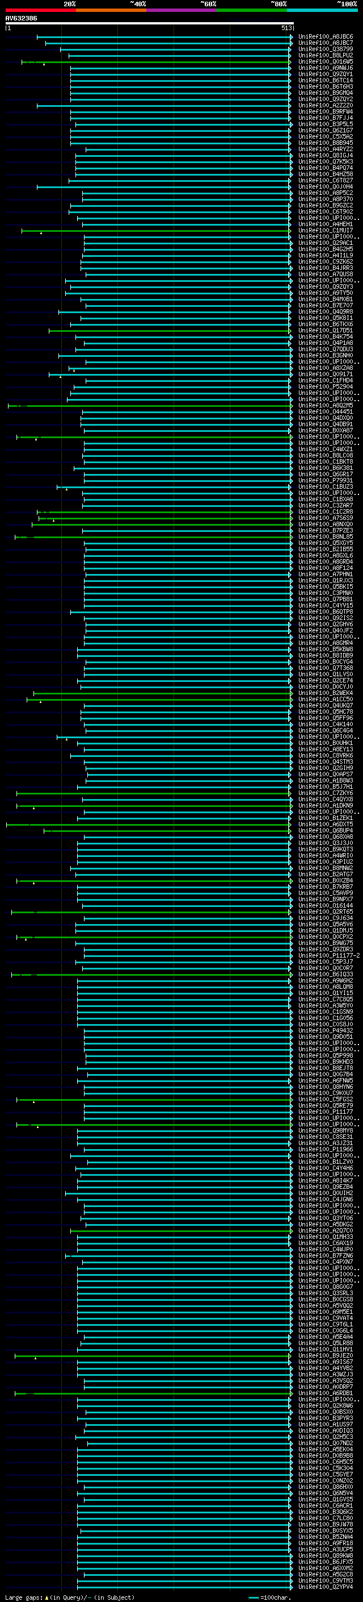Click hit label UniRef100_C1BUZ3

[326, 487]
